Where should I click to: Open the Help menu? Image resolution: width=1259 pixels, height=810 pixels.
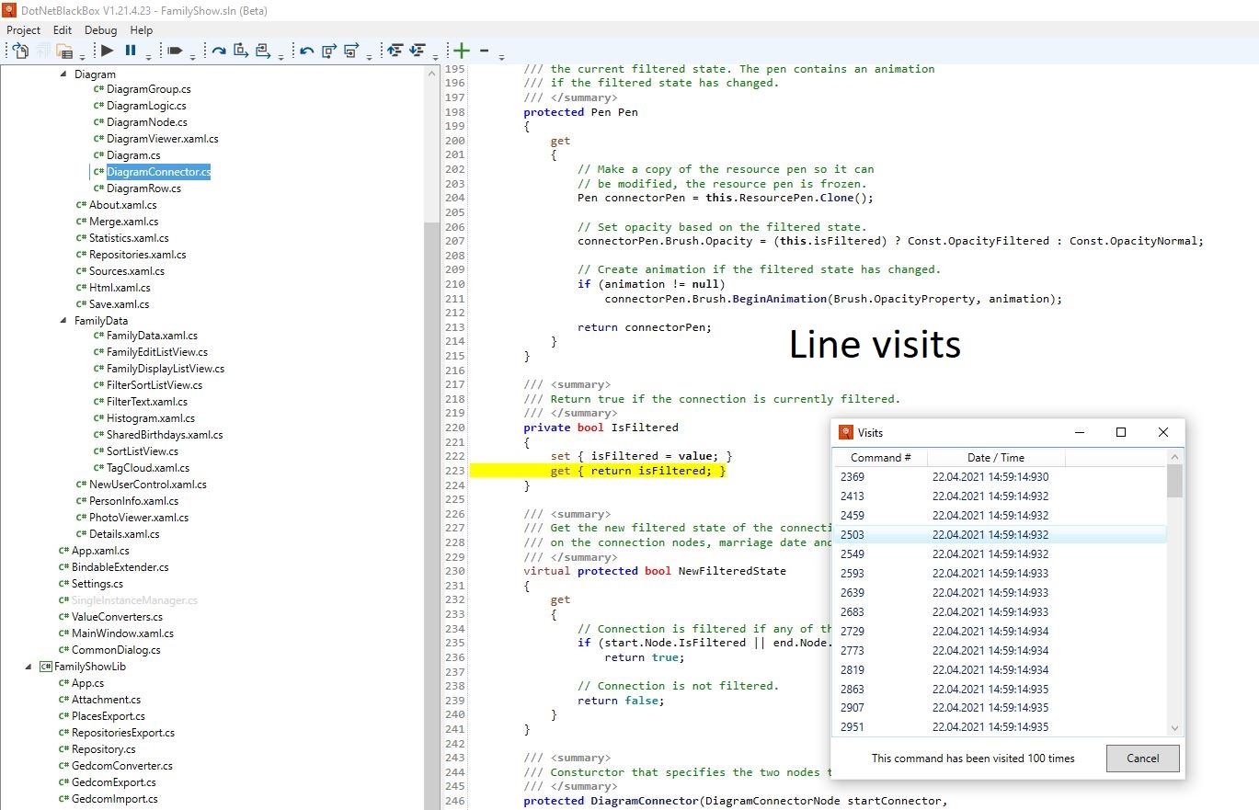point(141,30)
